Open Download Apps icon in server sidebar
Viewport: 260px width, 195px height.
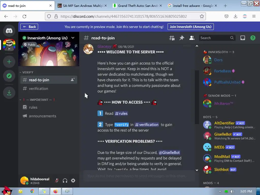click(9, 93)
